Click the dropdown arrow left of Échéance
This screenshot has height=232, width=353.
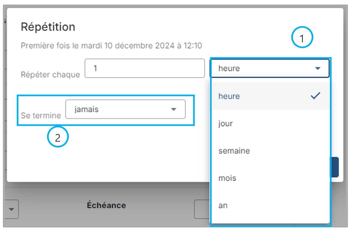11,209
